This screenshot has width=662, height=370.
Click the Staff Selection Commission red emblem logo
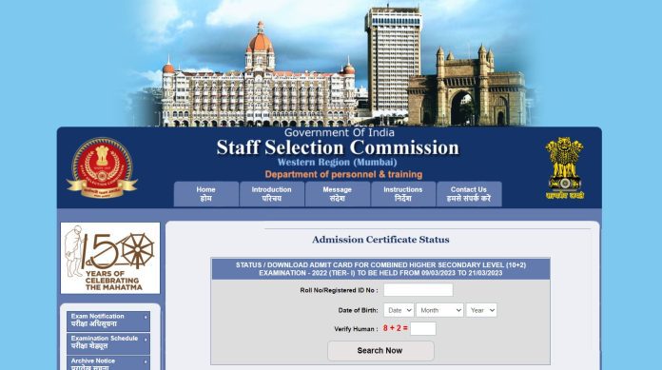point(102,167)
